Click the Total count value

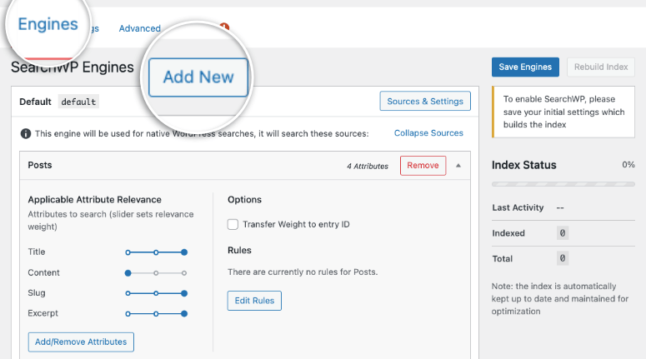563,258
